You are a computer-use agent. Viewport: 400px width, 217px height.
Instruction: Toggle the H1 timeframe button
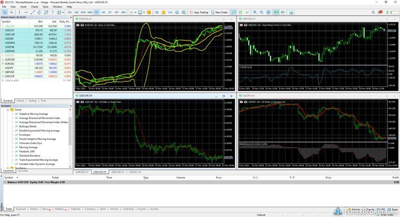click(x=97, y=12)
